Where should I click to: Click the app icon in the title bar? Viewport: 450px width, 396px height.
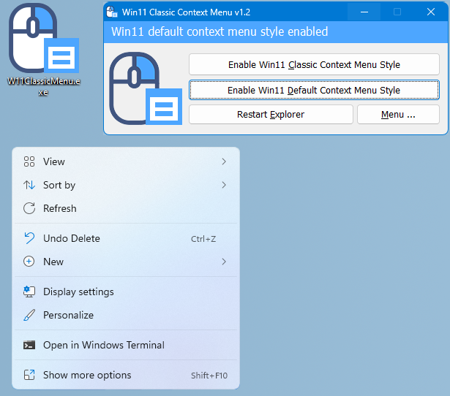coord(112,12)
